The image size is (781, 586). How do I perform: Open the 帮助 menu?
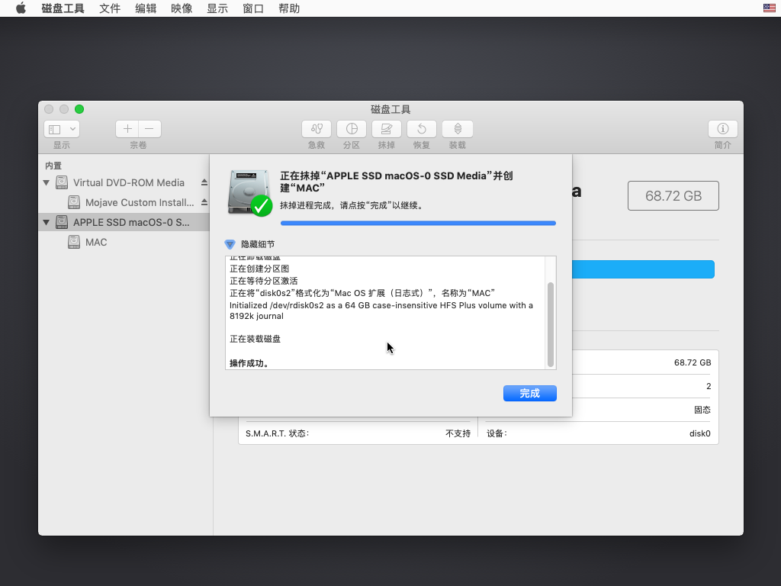tap(289, 8)
